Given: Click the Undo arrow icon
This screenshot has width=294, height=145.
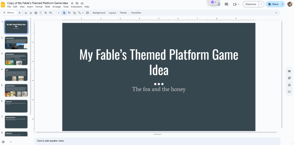Looking at the screenshot, I should [26, 13].
